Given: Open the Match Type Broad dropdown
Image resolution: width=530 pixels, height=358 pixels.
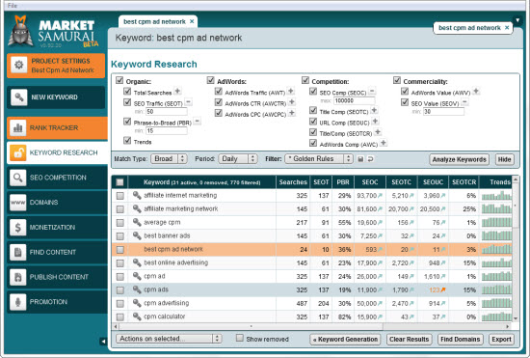Looking at the screenshot, I should pyautogui.click(x=169, y=158).
